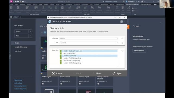The height and width of the screenshot is (98, 174).
Task: Click the plus icon to add new tab
Action: [21, 17]
